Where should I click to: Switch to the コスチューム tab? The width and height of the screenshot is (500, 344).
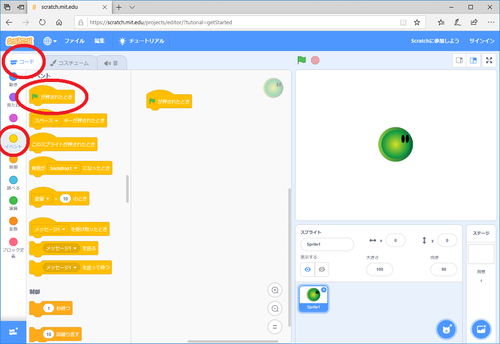[x=70, y=63]
